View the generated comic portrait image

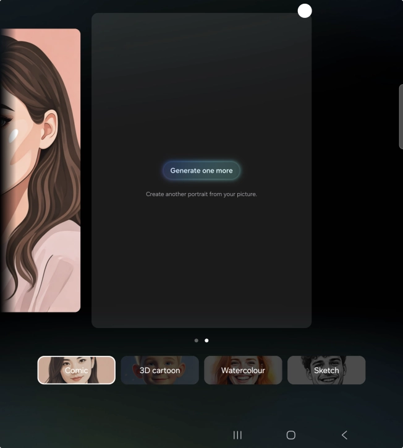coord(40,170)
